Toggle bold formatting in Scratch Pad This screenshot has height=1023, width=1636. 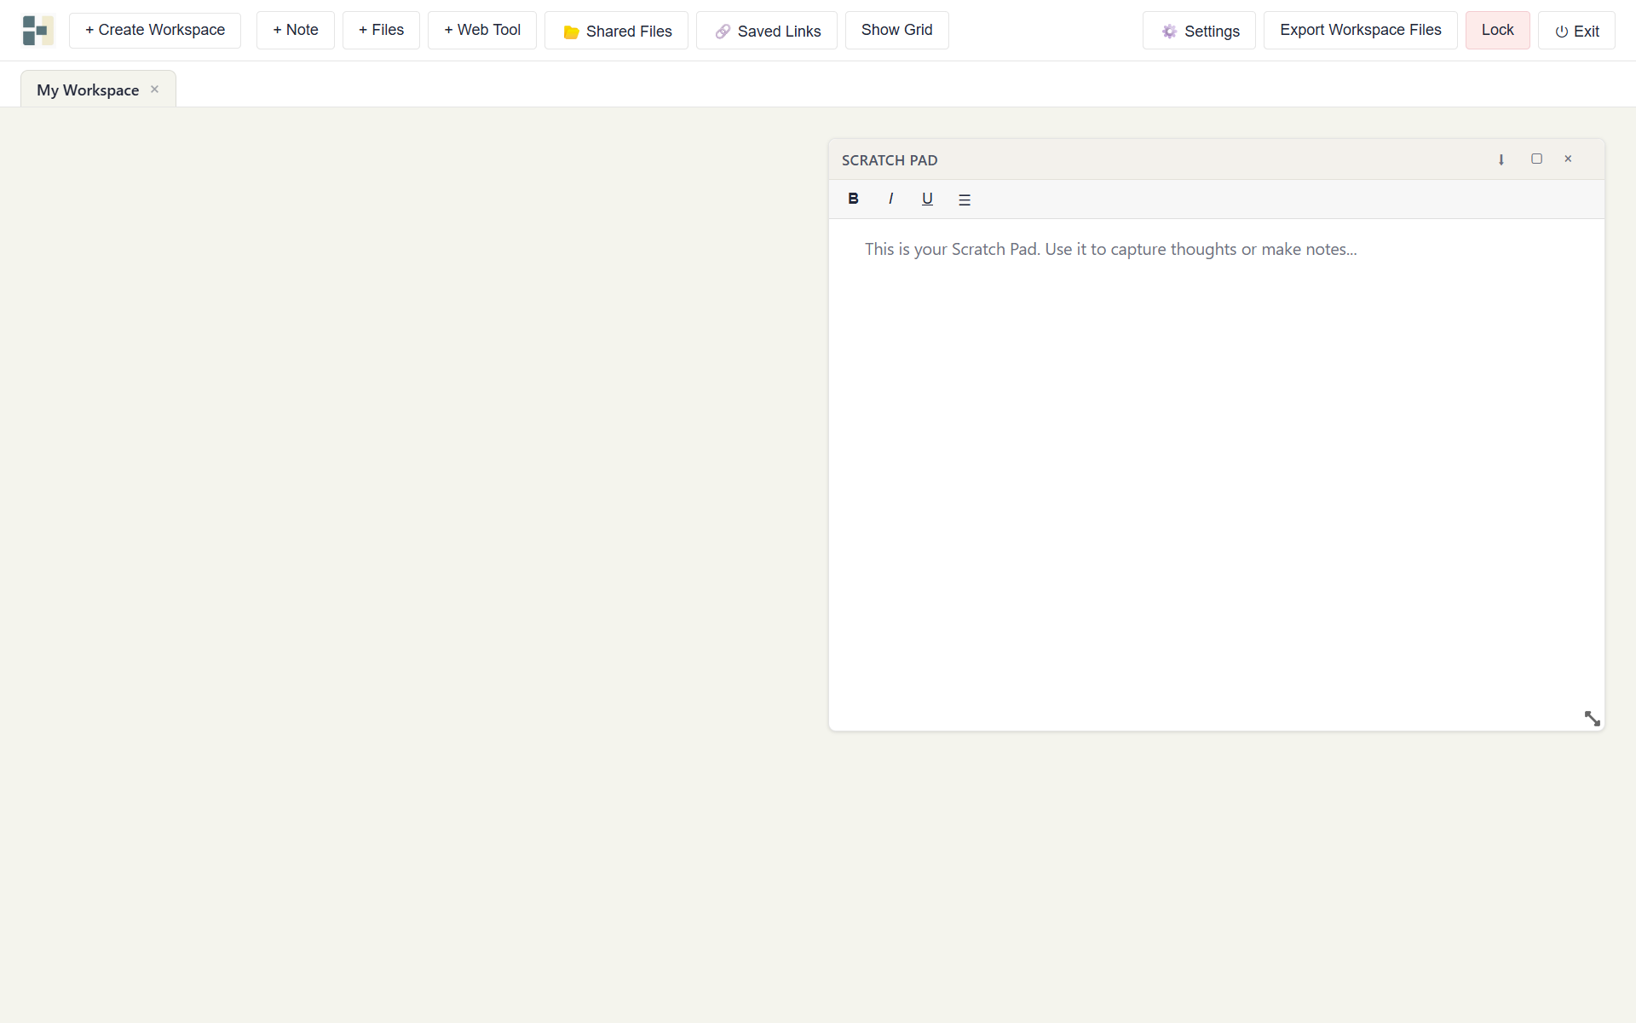(853, 199)
